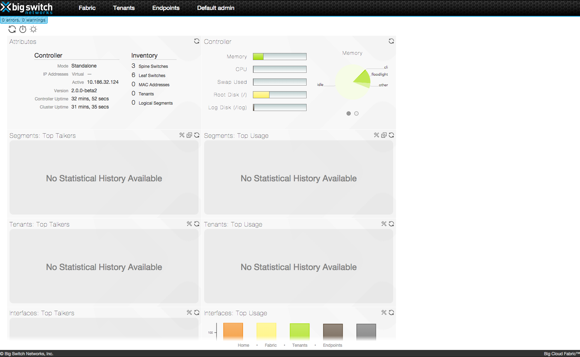Click the Memory usage bar
Image resolution: width=580 pixels, height=357 pixels.
pyautogui.click(x=280, y=57)
